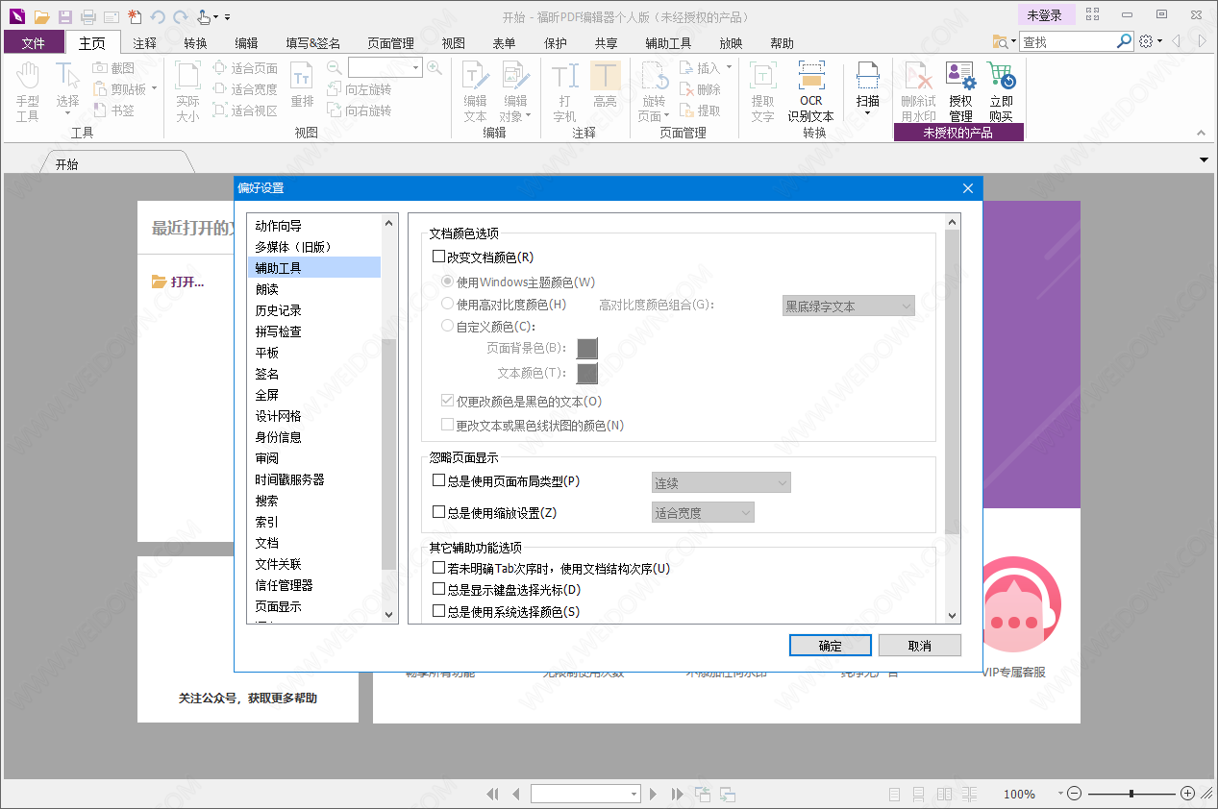This screenshot has width=1218, height=809.
Task: Enable the 改变文档颜色 checkbox
Action: click(x=439, y=257)
